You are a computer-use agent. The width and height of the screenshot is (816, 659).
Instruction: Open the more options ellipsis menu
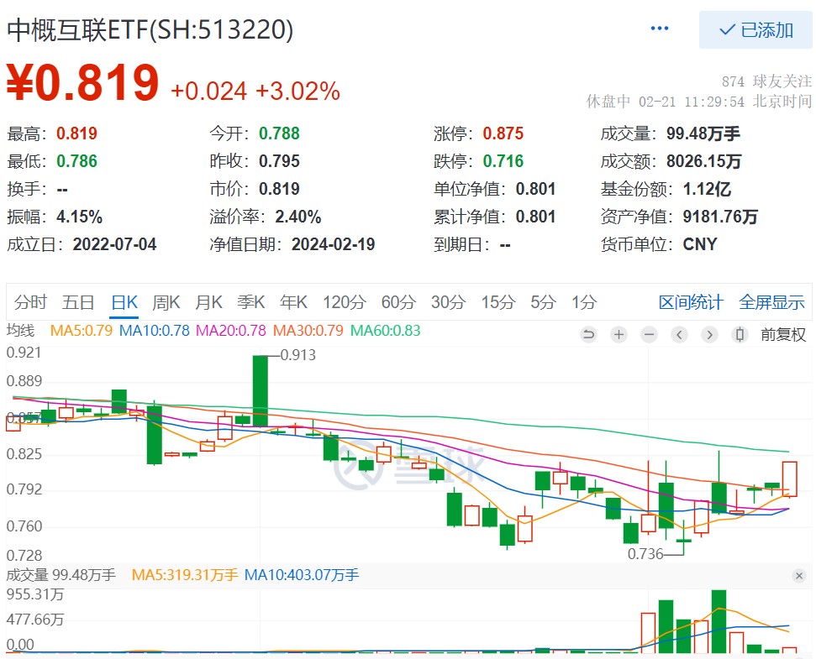(x=660, y=28)
